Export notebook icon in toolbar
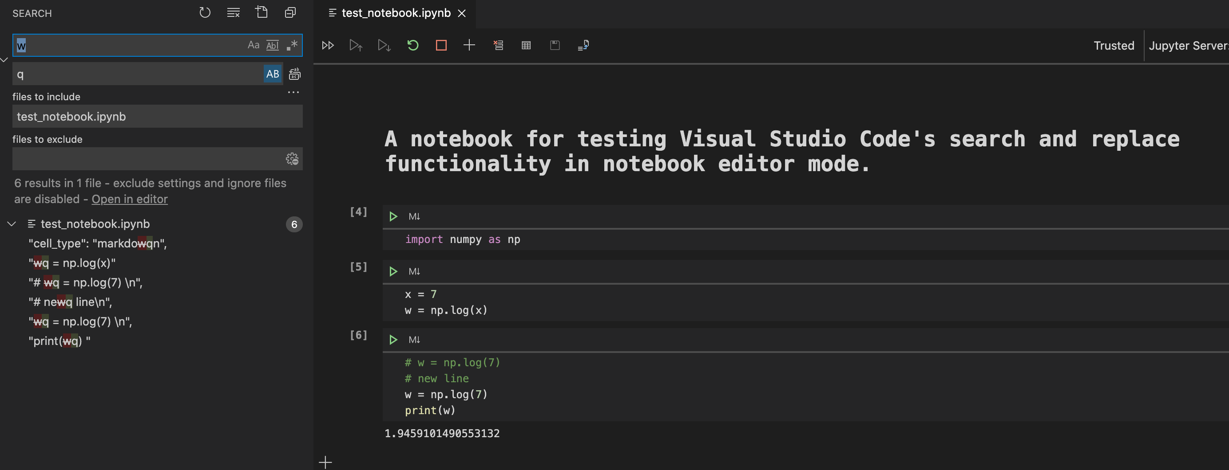 583,45
